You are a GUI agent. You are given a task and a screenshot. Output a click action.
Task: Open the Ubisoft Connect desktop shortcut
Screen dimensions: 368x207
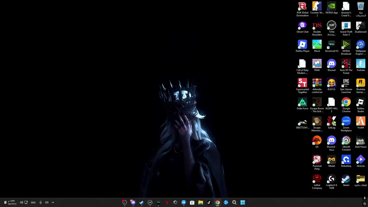346,144
